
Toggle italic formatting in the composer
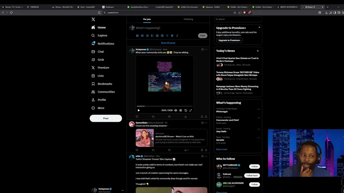click(177, 36)
